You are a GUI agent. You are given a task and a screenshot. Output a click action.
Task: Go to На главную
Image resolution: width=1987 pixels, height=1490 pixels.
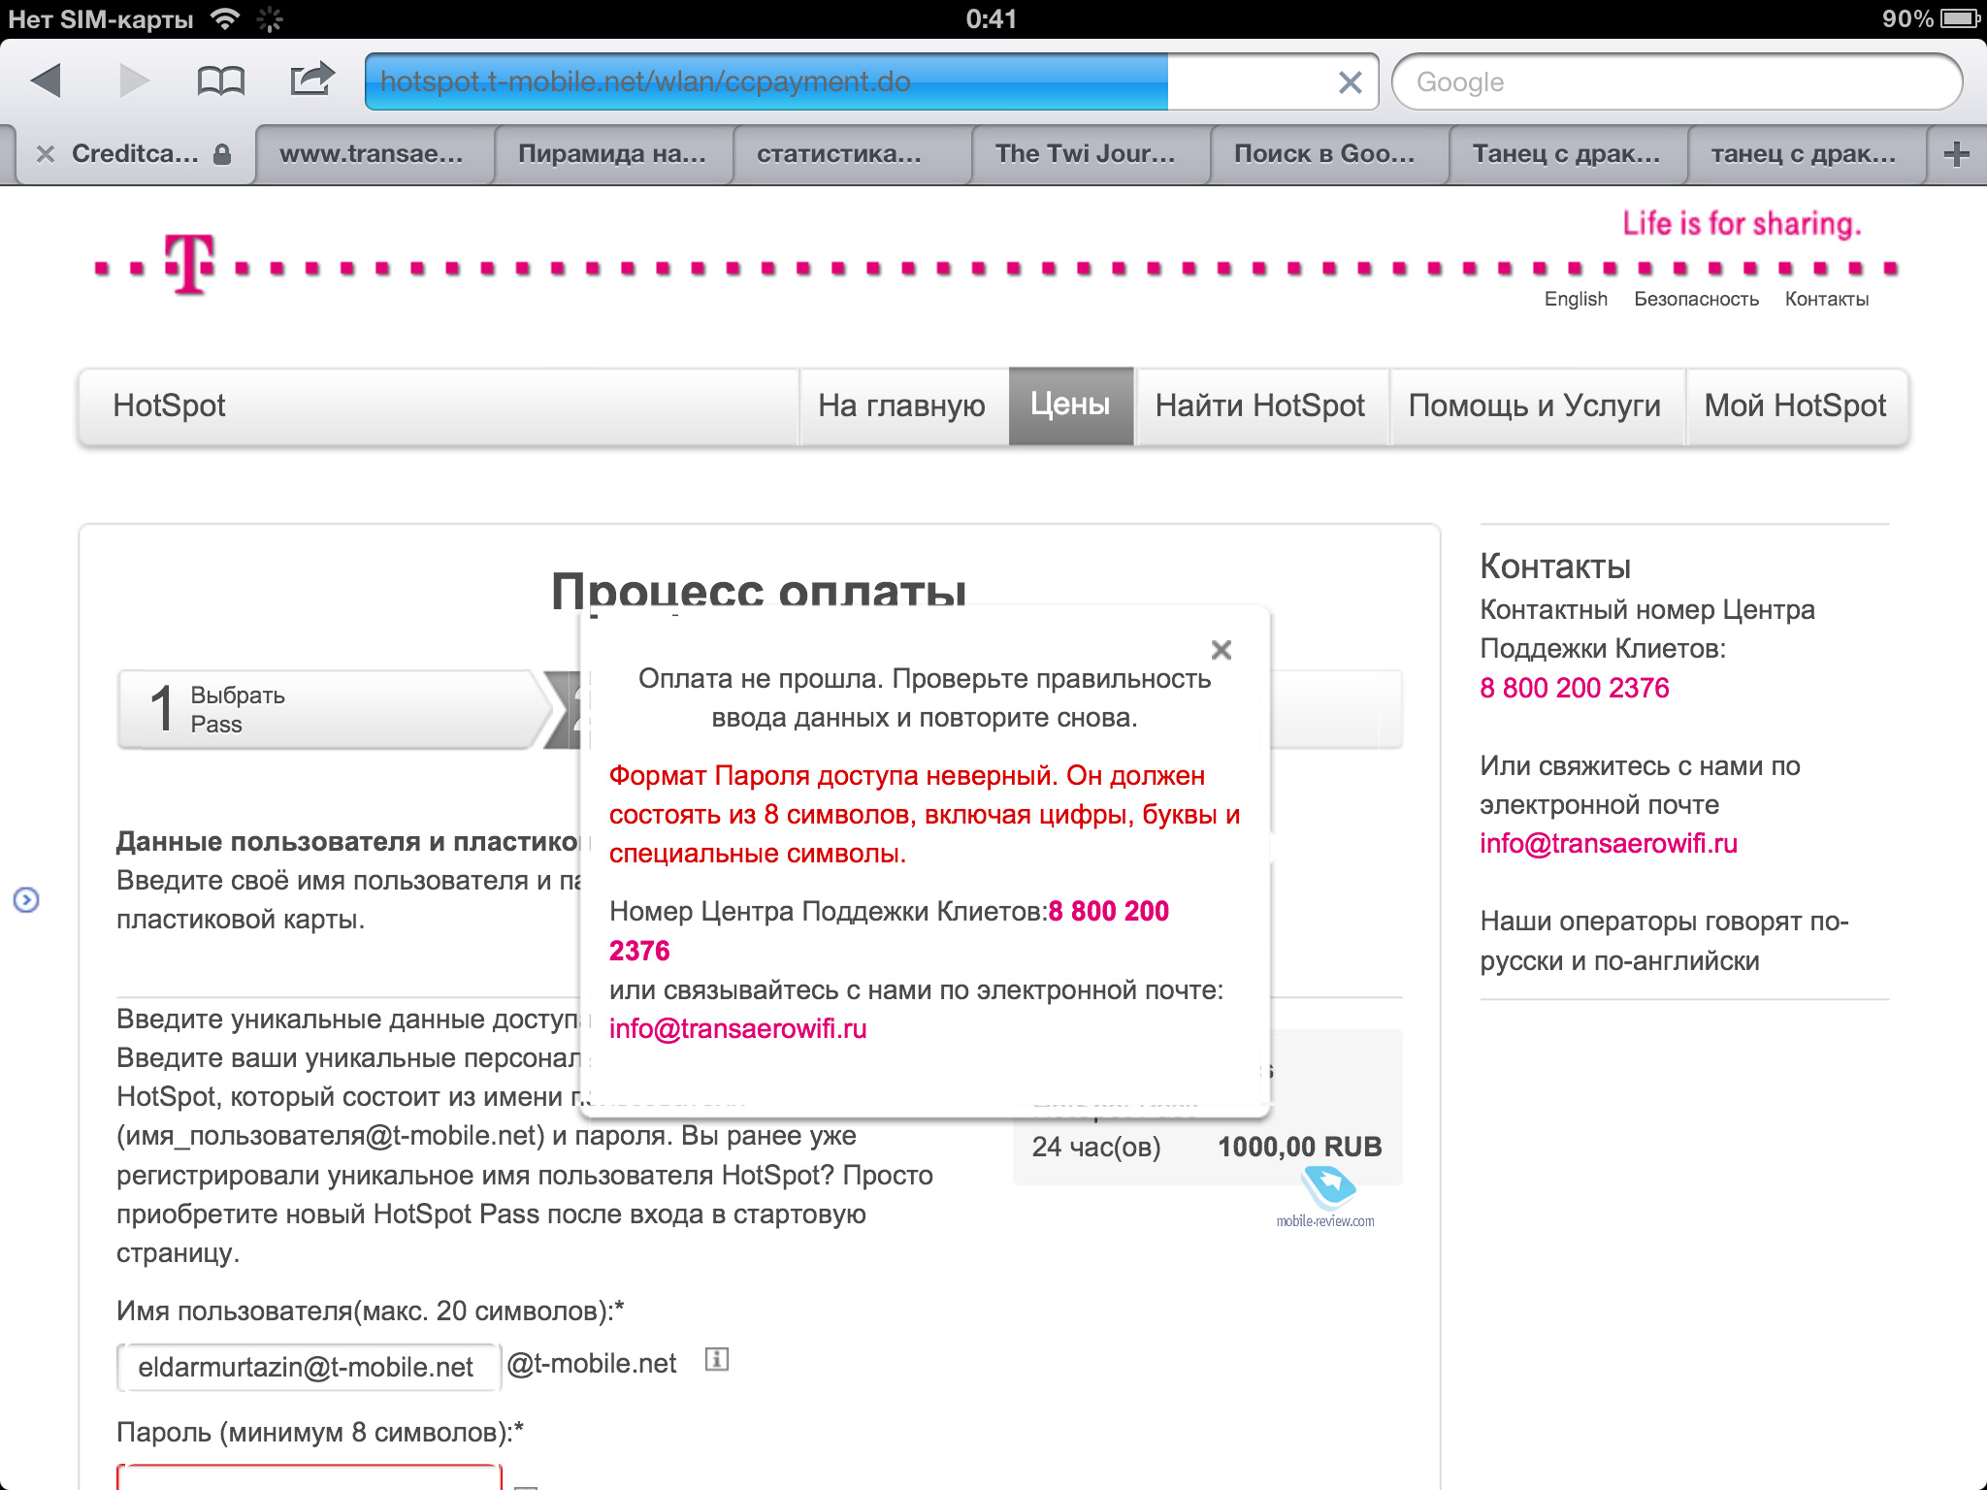point(901,405)
